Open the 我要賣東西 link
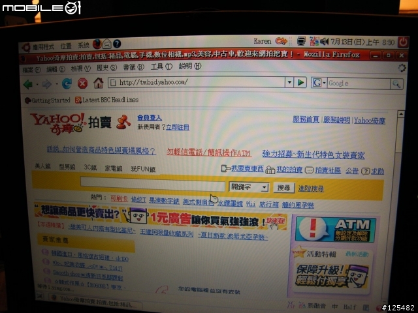This screenshot has height=313, width=418. click(248, 168)
